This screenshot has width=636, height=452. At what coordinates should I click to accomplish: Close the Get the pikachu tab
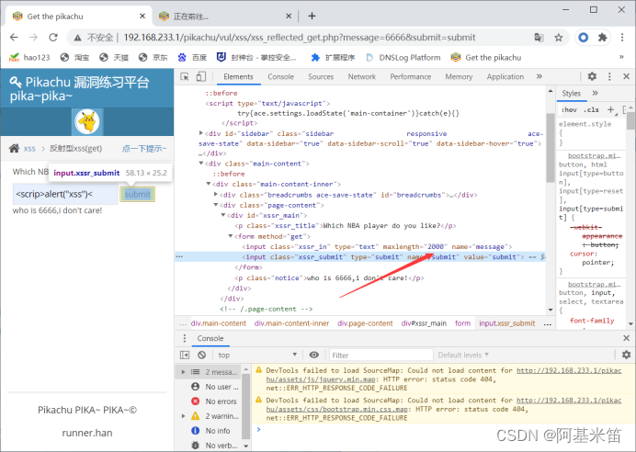142,16
